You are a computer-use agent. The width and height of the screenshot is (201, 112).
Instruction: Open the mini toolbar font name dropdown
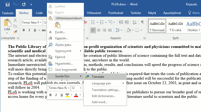point(69,88)
